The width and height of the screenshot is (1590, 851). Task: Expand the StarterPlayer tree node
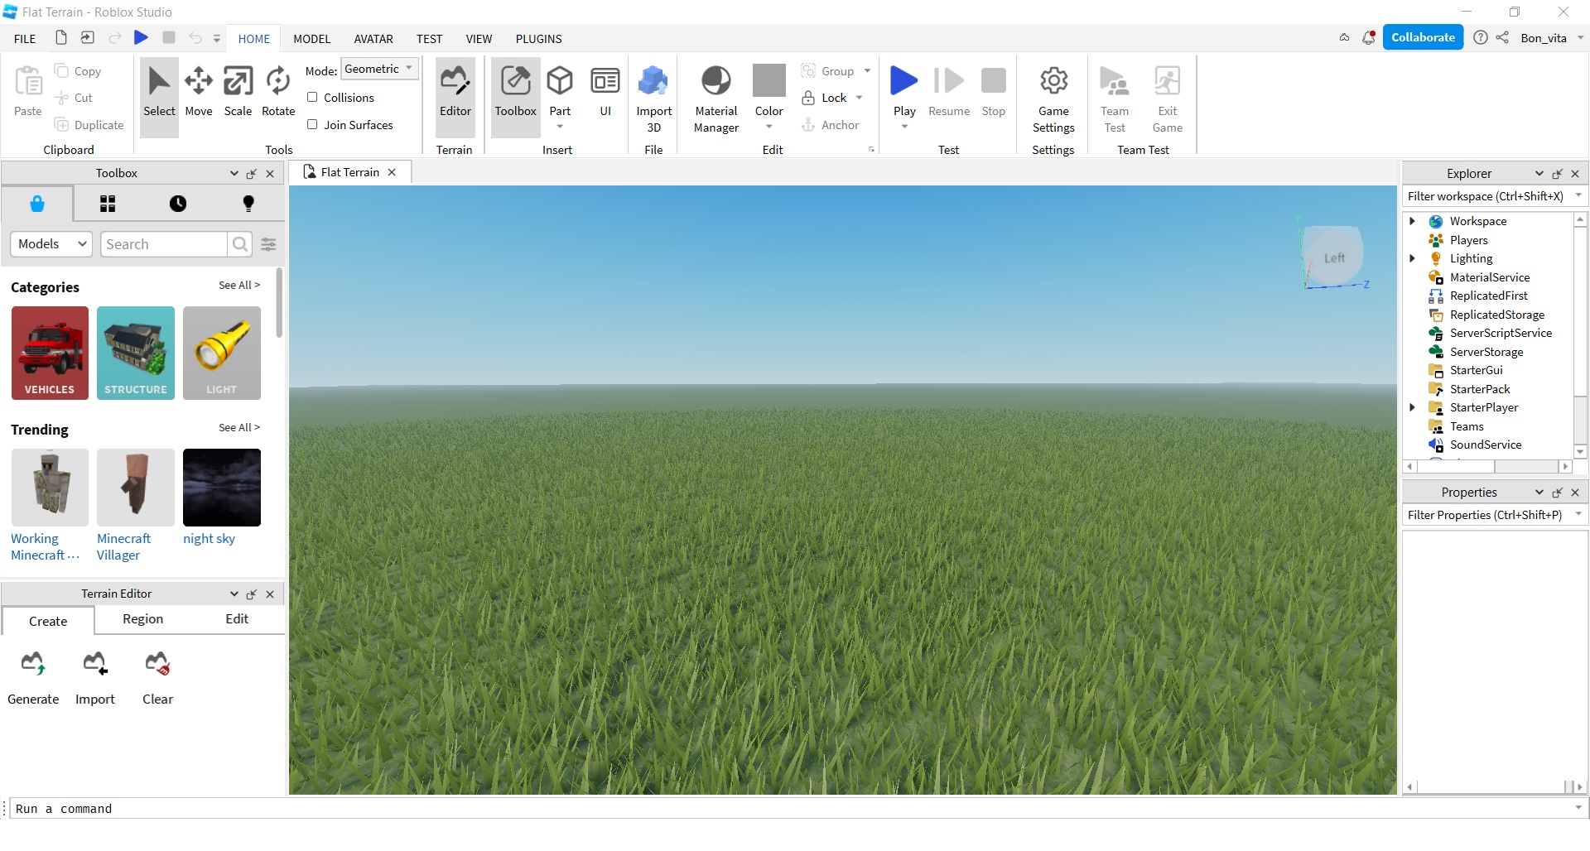click(1413, 407)
